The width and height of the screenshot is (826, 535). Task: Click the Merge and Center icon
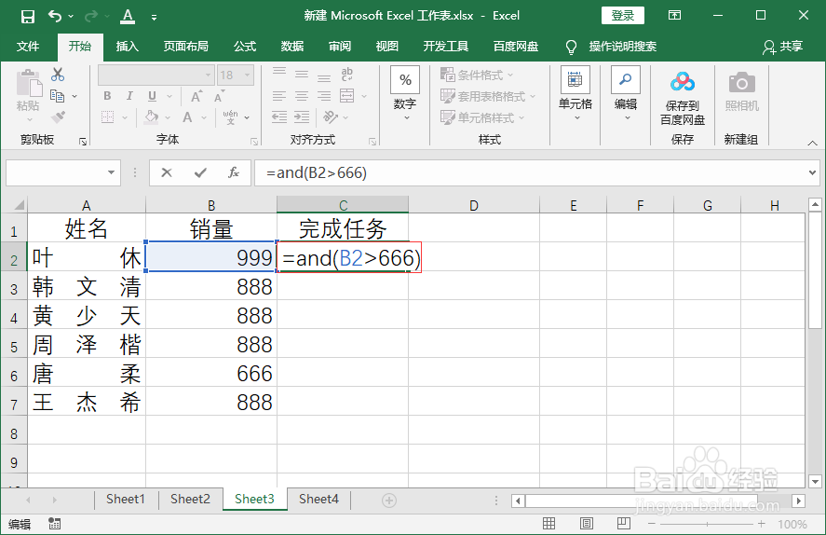[x=346, y=96]
